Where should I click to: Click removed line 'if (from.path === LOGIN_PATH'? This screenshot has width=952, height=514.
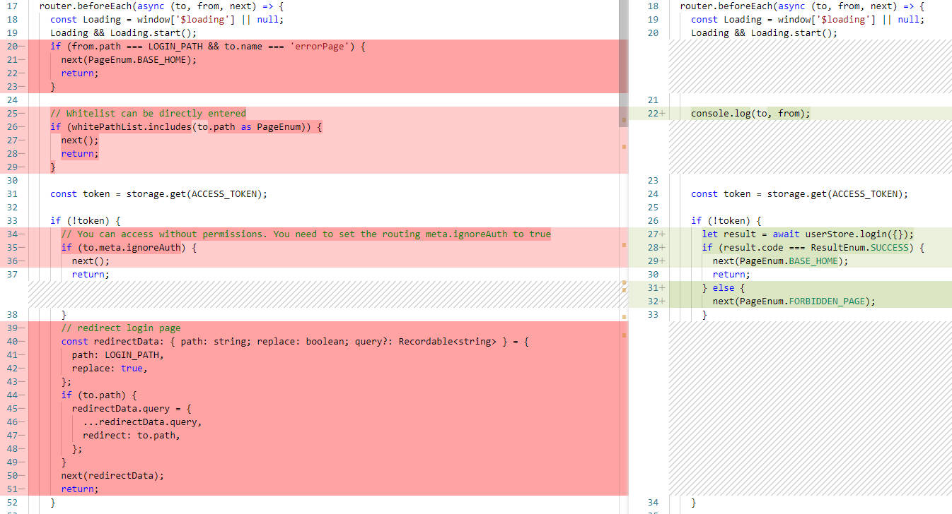(208, 46)
